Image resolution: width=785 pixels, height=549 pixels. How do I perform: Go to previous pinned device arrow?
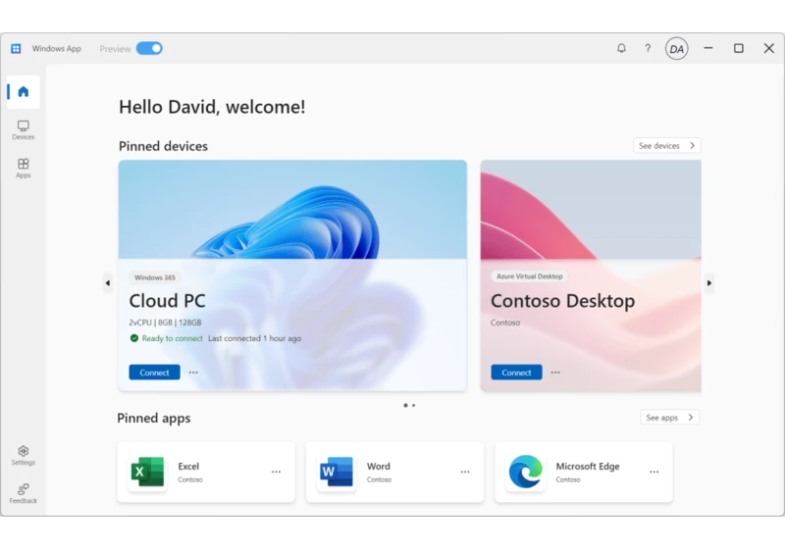108,283
